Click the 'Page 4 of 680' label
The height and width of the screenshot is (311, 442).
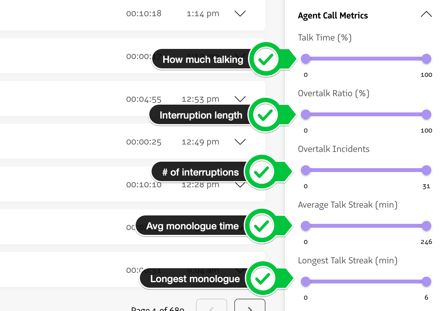157,308
